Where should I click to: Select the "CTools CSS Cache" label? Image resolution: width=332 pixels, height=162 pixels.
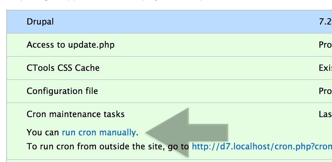63,68
